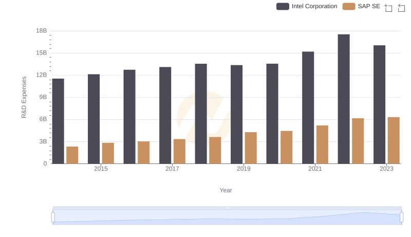Click the SAP SE bar for 2015
Image resolution: width=411 pixels, height=237 pixels.
tap(108, 153)
